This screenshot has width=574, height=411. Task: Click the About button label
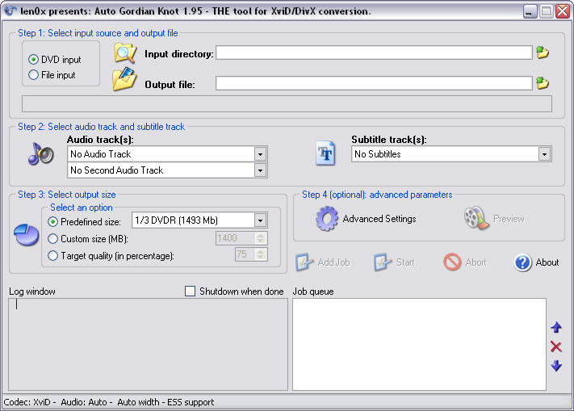pyautogui.click(x=547, y=262)
